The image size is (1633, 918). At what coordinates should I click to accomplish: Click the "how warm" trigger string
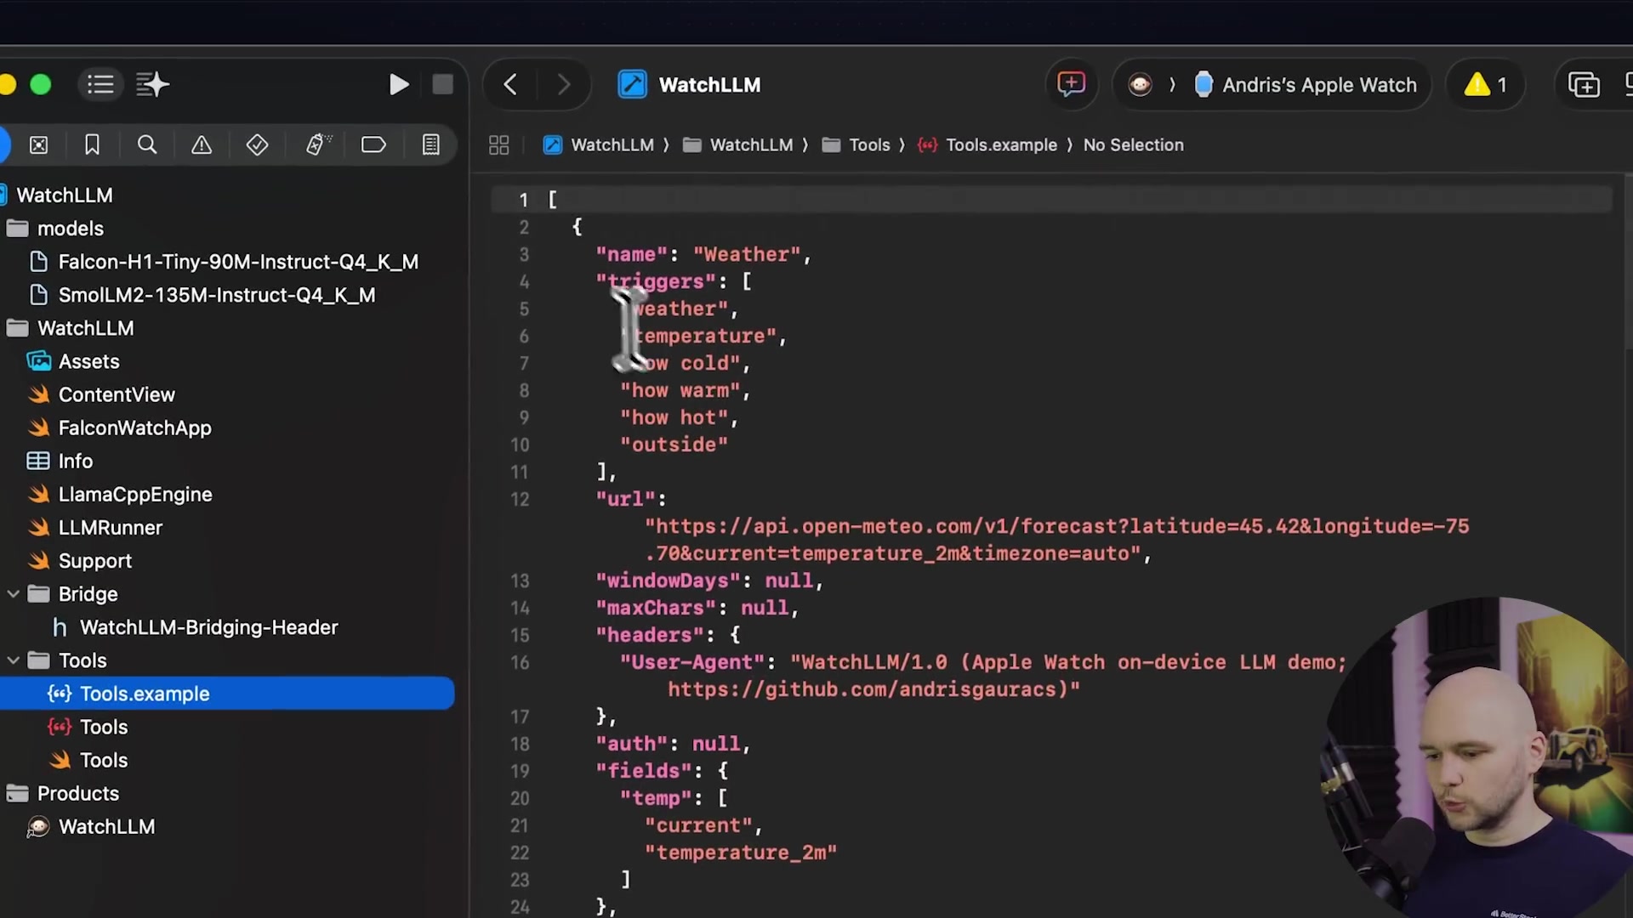click(680, 390)
